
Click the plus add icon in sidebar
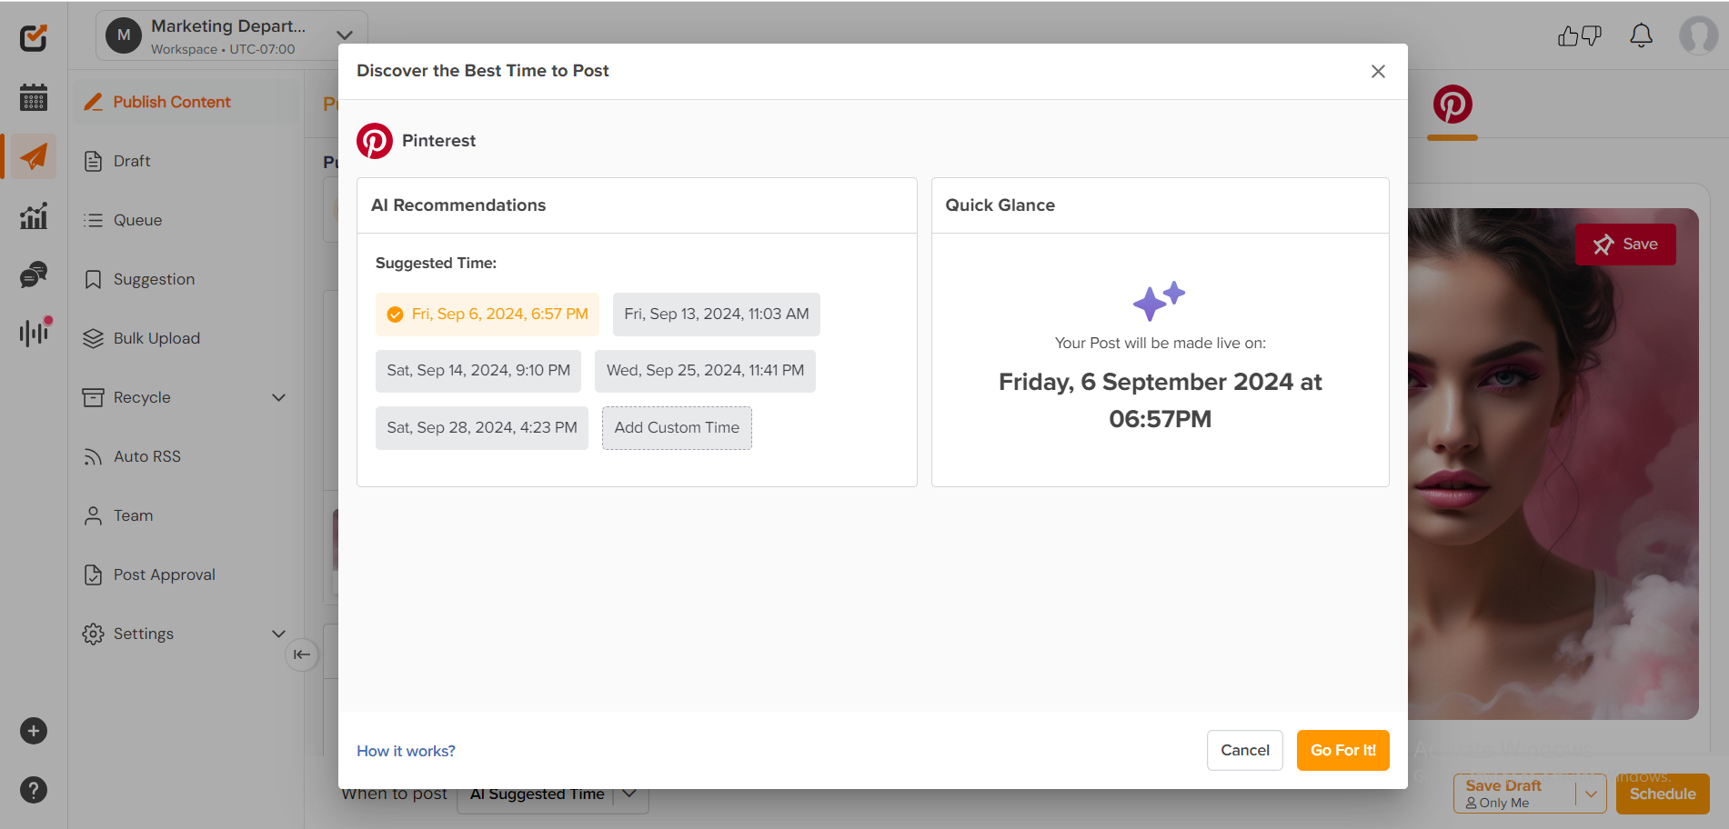tap(34, 731)
